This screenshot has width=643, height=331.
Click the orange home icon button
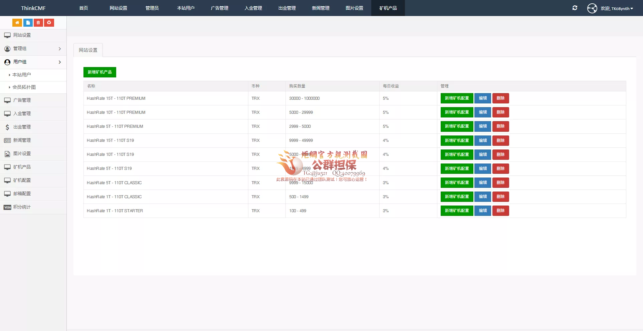tap(17, 23)
